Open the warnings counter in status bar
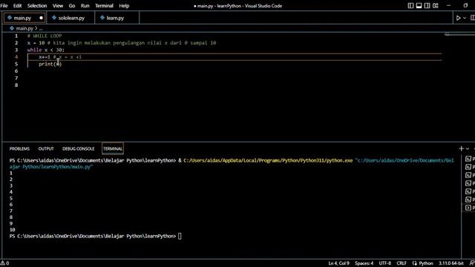This screenshot has width=475, height=267. 4,263
